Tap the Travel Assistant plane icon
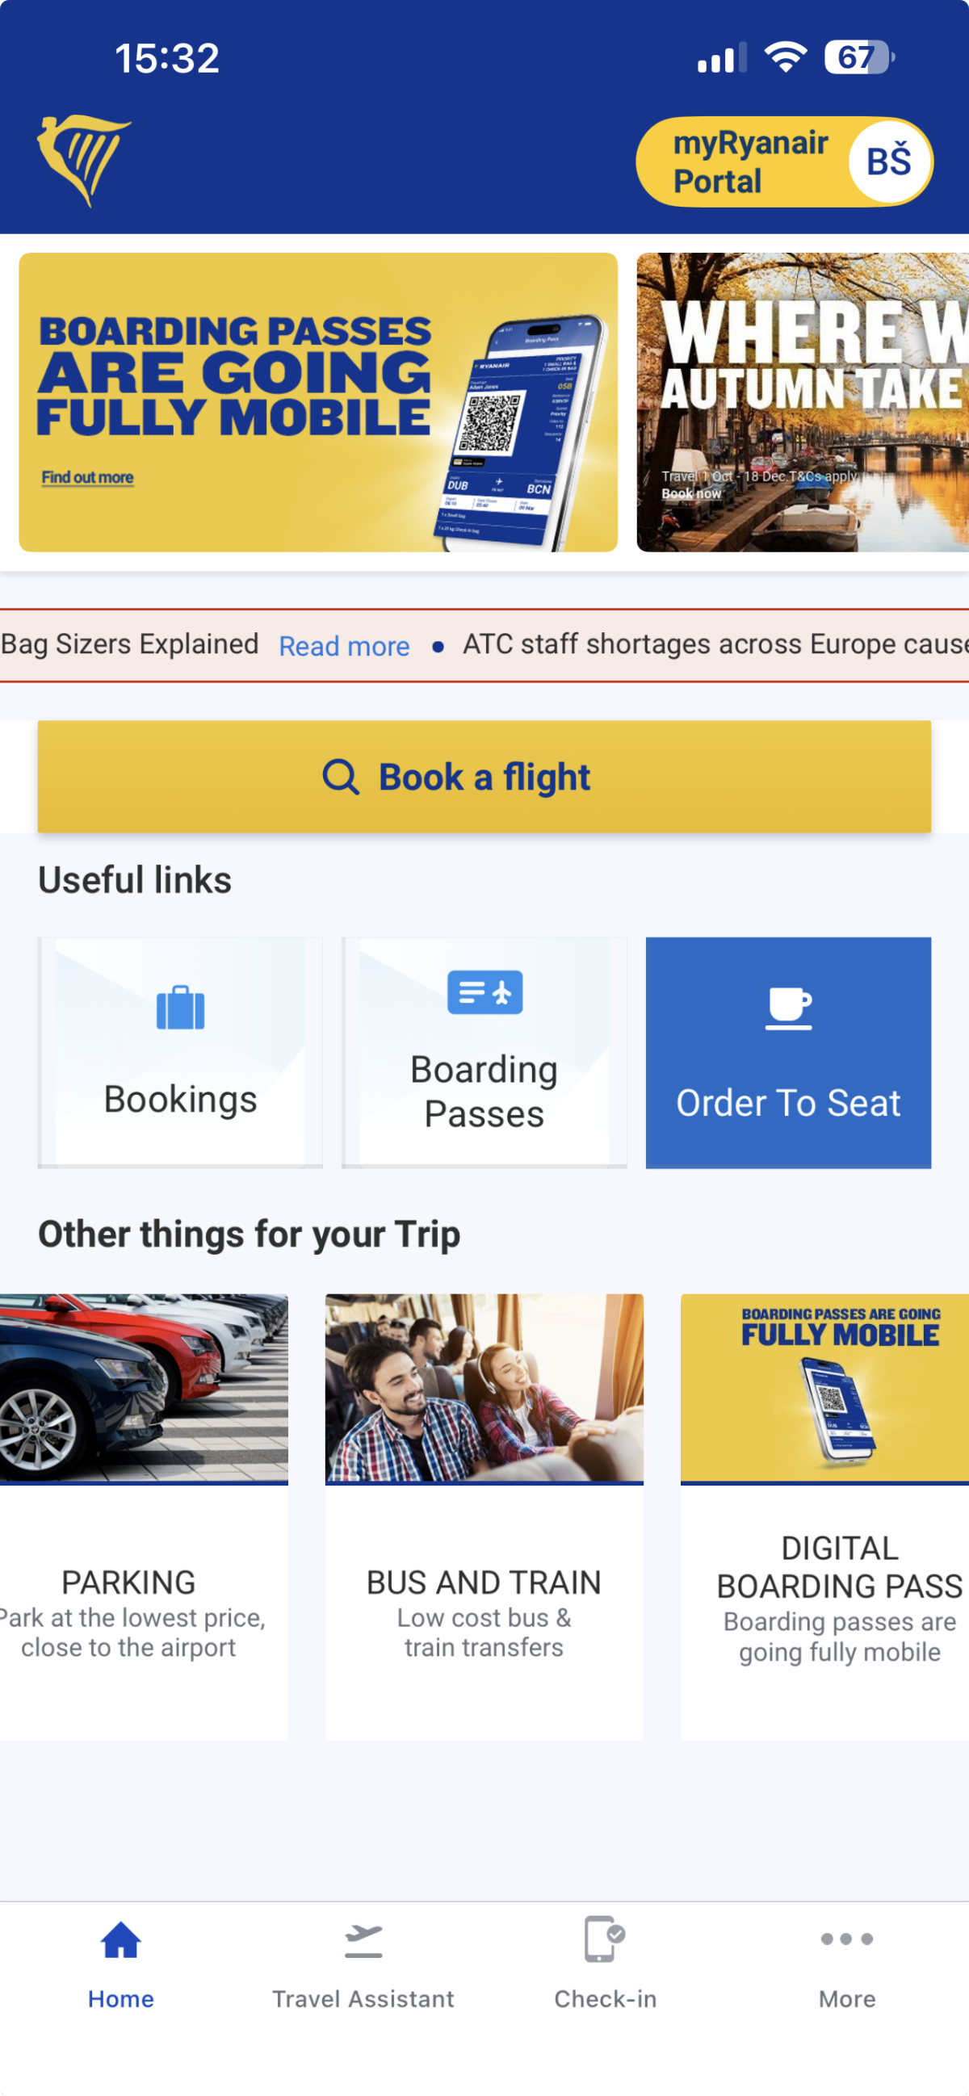Image resolution: width=969 pixels, height=2096 pixels. 363,1941
